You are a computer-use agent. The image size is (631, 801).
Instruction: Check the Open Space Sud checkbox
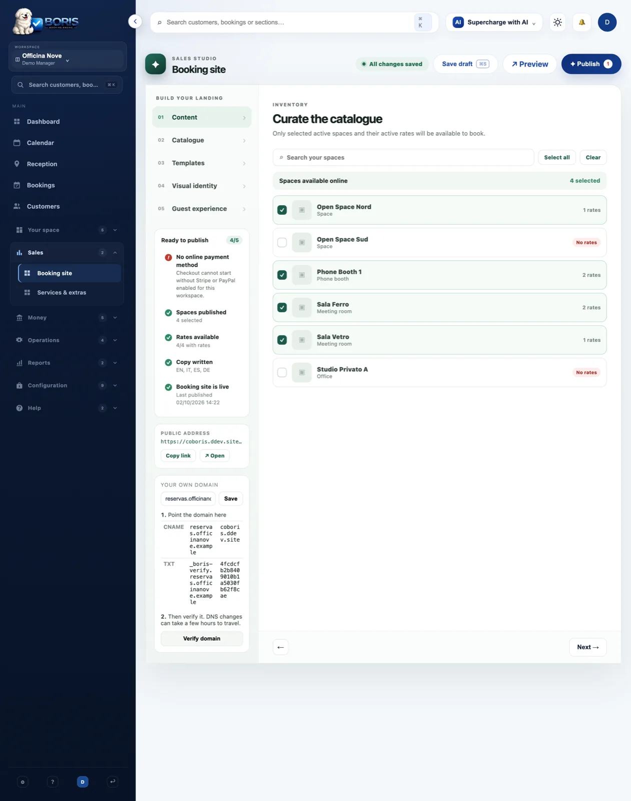(x=282, y=242)
